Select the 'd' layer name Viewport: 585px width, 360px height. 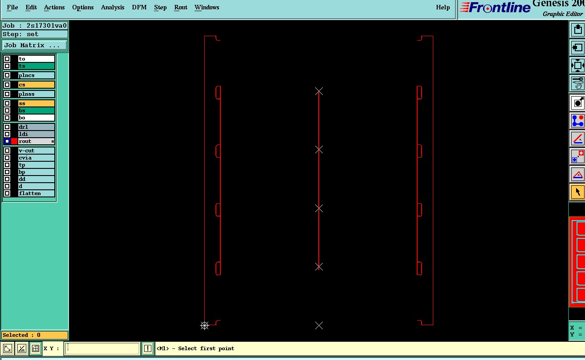(x=37, y=186)
